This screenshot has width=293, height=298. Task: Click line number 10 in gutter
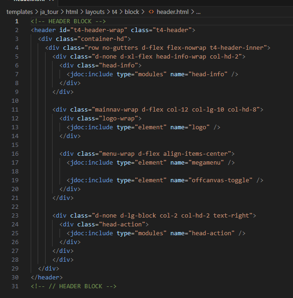pyautogui.click(x=15, y=101)
